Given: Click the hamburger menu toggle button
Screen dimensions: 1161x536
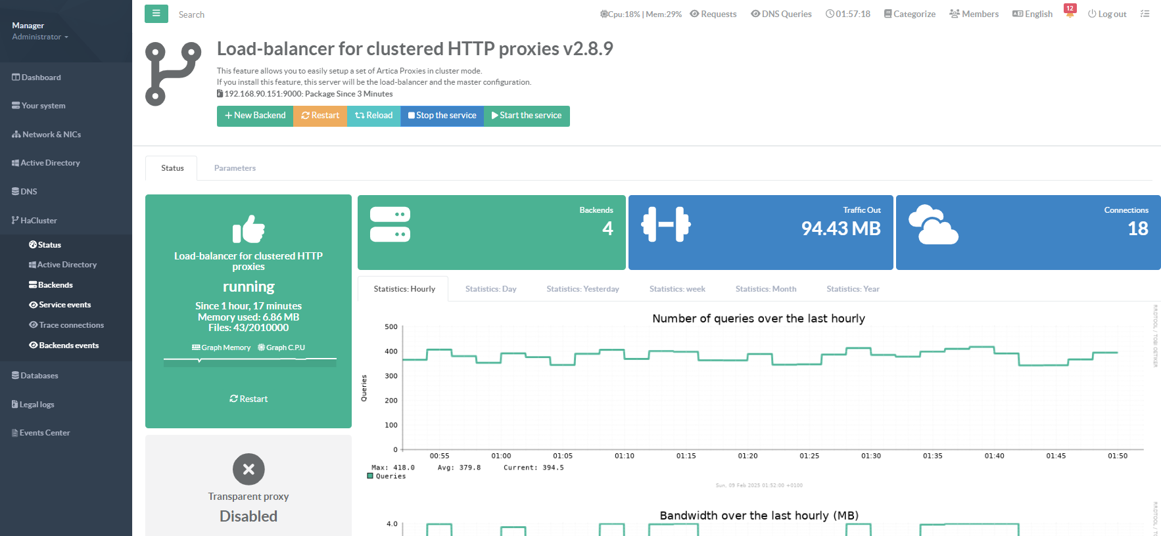Looking at the screenshot, I should coord(156,14).
